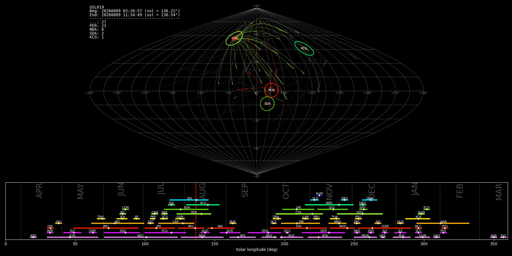Click the NZC shower bar in timeline
This screenshot has width=512, height=256.
pos(141,237)
